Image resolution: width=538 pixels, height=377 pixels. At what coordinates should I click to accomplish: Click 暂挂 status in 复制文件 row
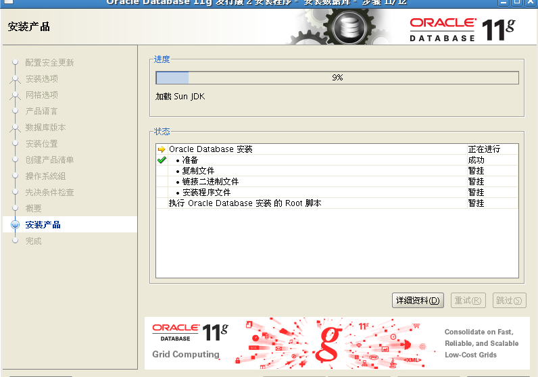[x=476, y=170]
